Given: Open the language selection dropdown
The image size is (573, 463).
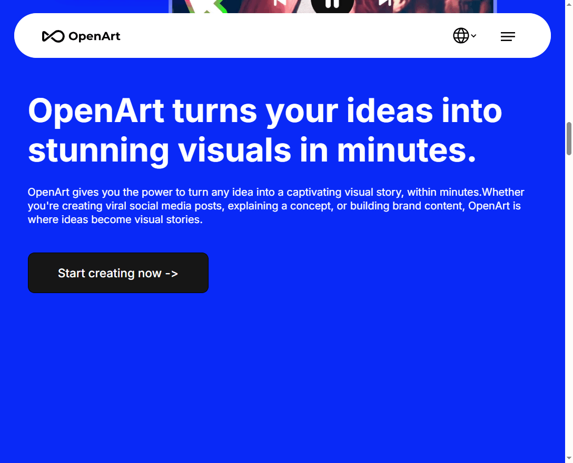Looking at the screenshot, I should [x=465, y=35].
